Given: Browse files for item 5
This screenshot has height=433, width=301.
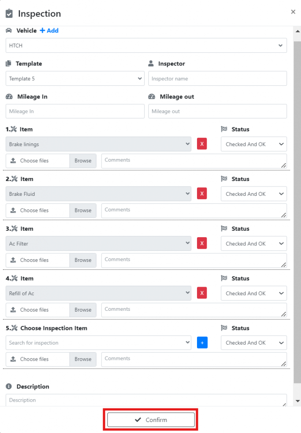Looking at the screenshot, I should 83,359.
